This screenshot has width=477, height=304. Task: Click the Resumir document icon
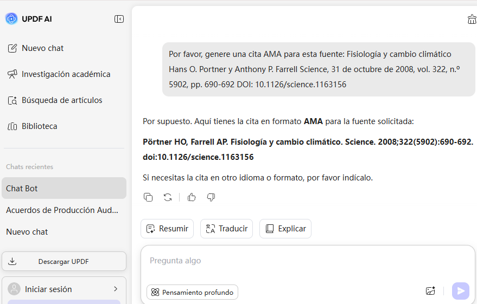point(150,229)
